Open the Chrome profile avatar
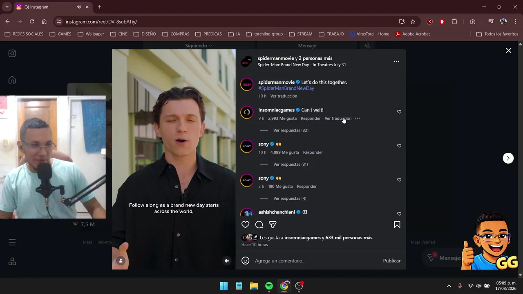The height and width of the screenshot is (294, 523). tap(503, 22)
